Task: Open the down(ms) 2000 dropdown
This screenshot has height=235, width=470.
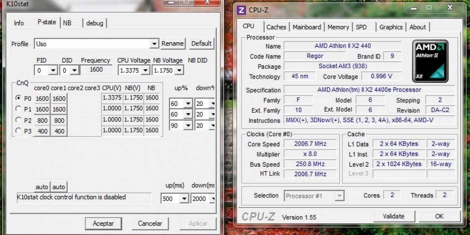Action: (202, 199)
